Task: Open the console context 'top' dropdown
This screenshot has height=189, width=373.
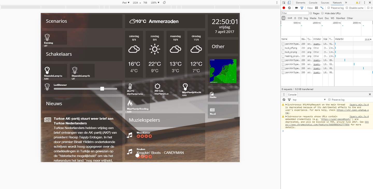Action: (309, 100)
